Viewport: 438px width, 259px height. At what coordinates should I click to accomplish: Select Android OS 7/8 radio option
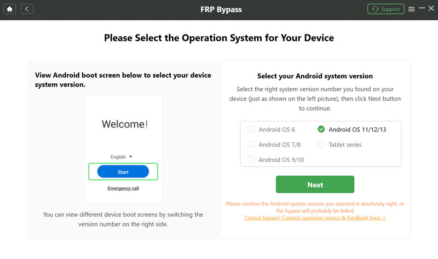251,145
